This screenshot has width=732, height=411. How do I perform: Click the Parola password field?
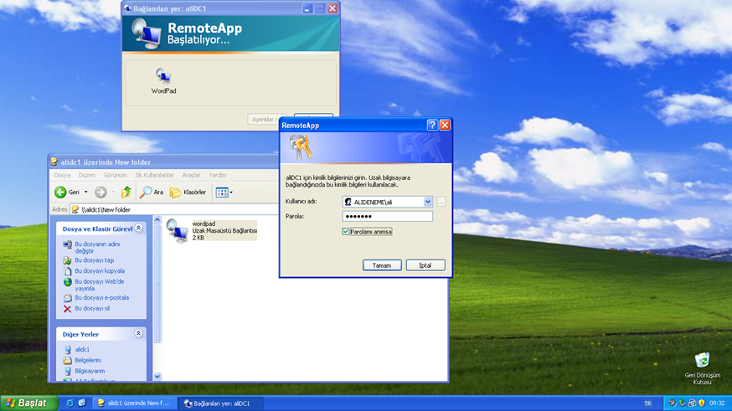point(388,216)
